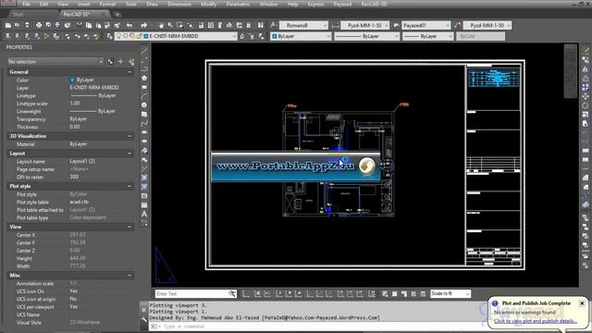592x333 pixels.
Task: Close the command line window
Action: click(144, 310)
